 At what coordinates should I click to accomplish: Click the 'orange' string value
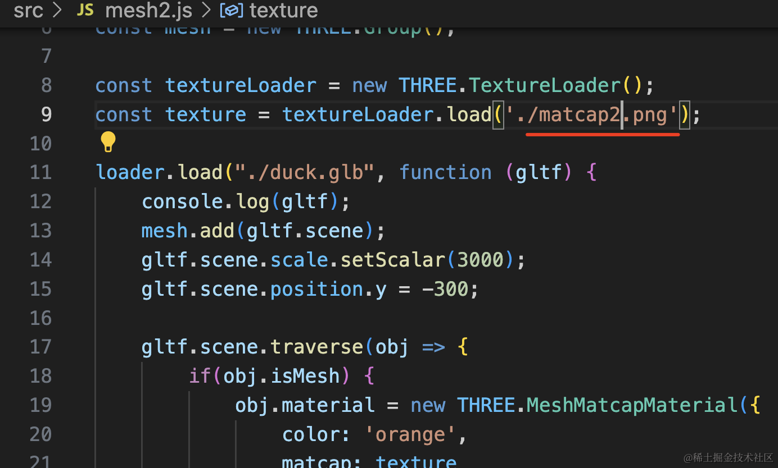410,435
